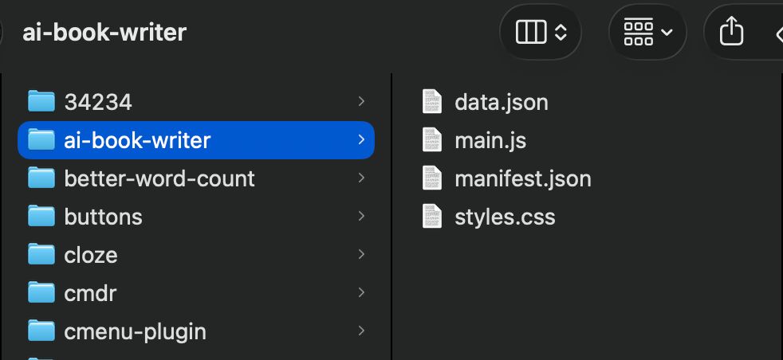
Task: Click the data.json file icon
Action: point(432,102)
